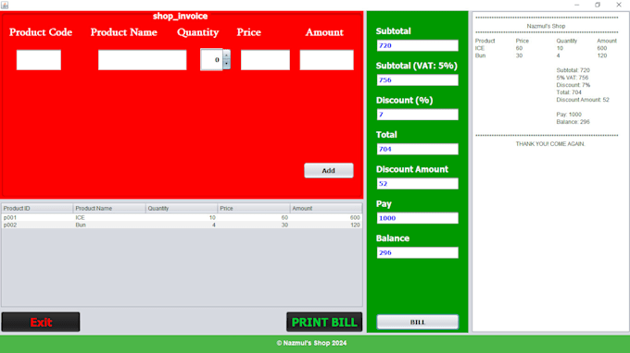Screen dimensions: 630x353
Task: Click the shop_invoice title label
Action: point(180,16)
